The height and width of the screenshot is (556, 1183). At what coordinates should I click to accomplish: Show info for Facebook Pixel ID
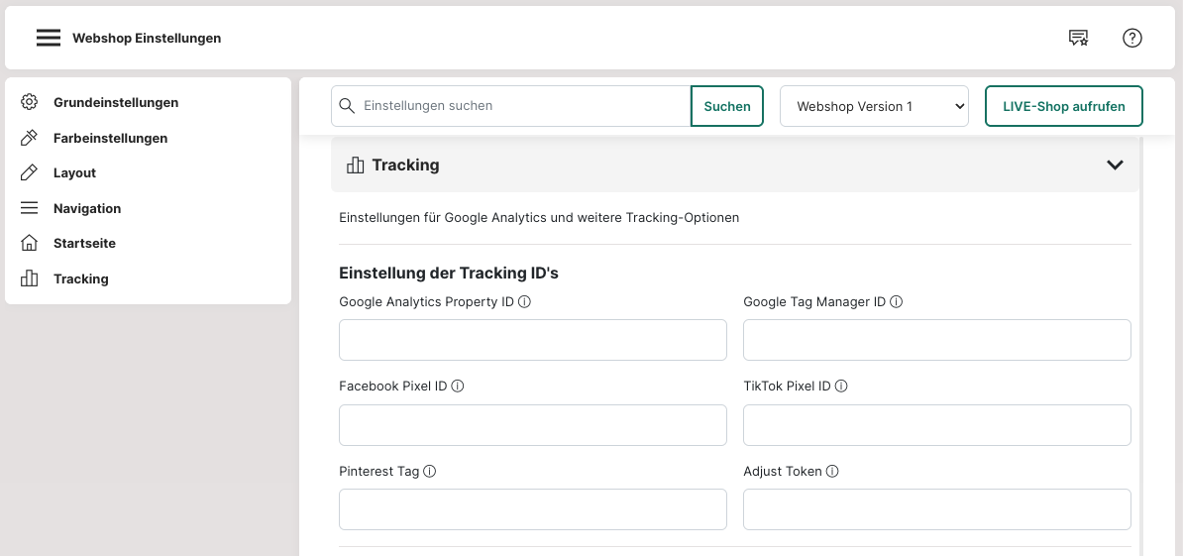458,387
